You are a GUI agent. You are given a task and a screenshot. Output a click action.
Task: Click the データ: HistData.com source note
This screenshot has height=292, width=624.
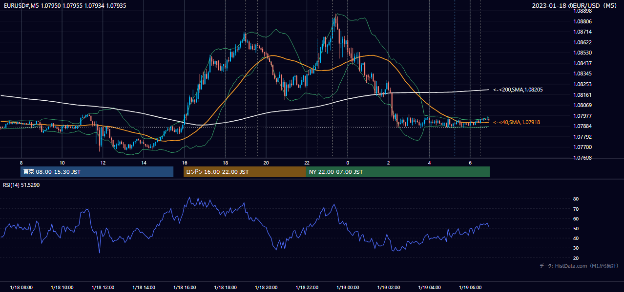click(579, 266)
